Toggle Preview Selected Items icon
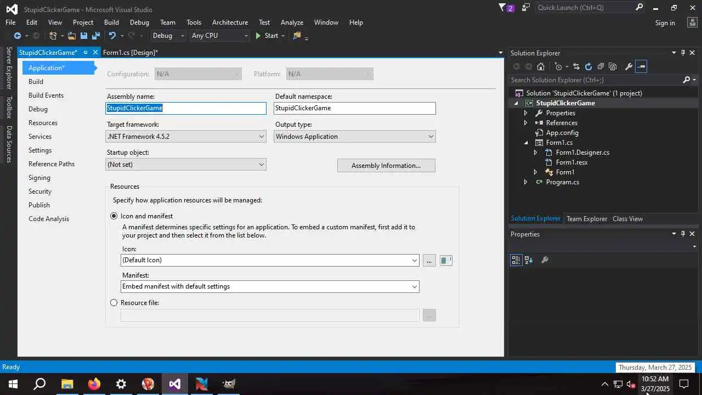 [x=641, y=66]
